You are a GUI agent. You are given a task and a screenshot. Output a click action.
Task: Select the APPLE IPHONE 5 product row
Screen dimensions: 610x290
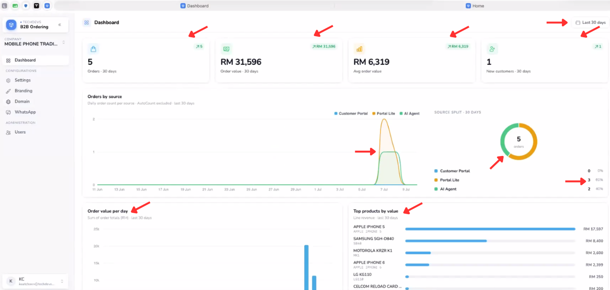(x=478, y=228)
